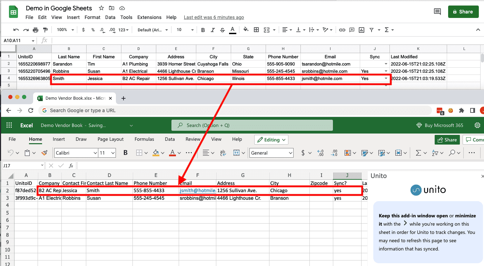The height and width of the screenshot is (266, 484).
Task: Click Format as currency in Sheets toolbar
Action: (x=83, y=30)
